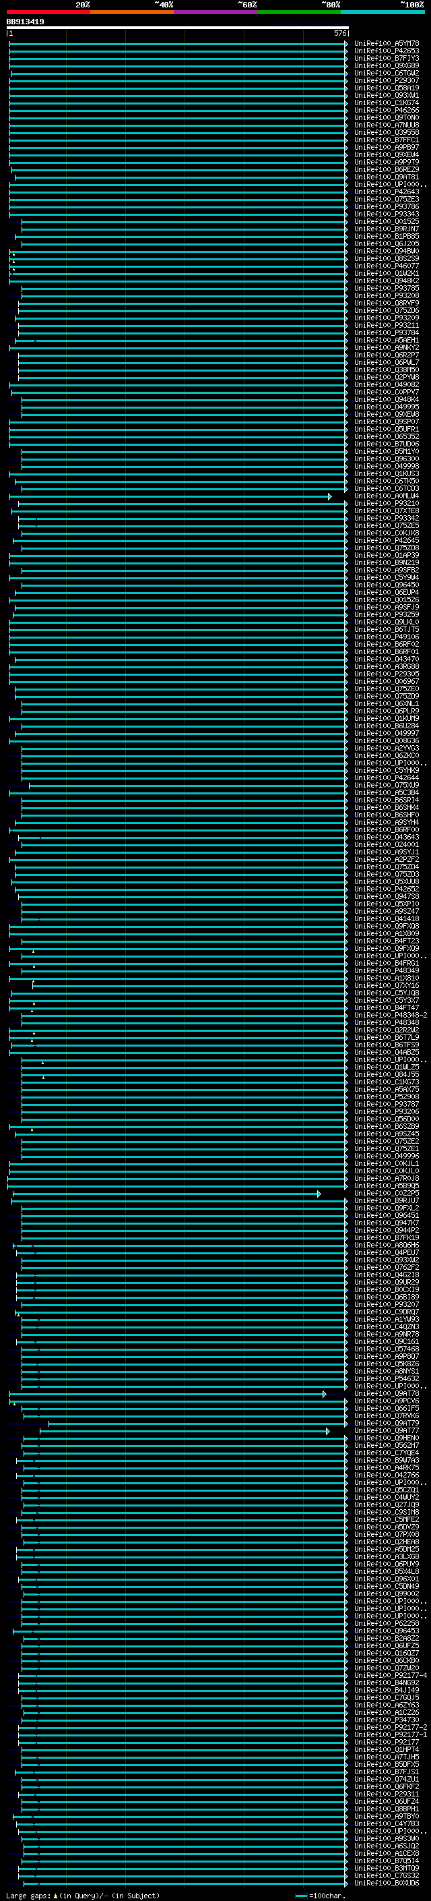Select the UniRef100_Q8BPH1 label
Screen dimensions: 431x1901
pos(387,1809)
